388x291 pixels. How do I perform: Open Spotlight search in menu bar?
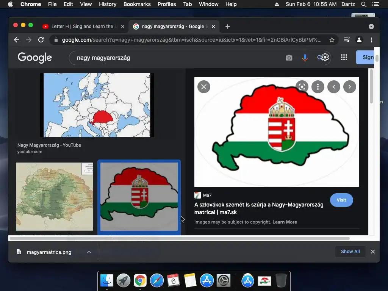pos(364,4)
